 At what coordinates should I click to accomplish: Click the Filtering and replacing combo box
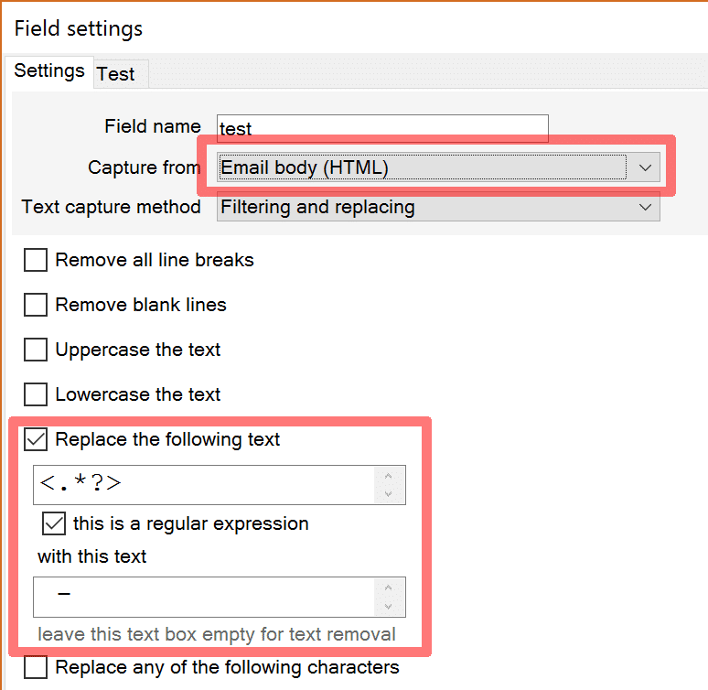coord(438,207)
